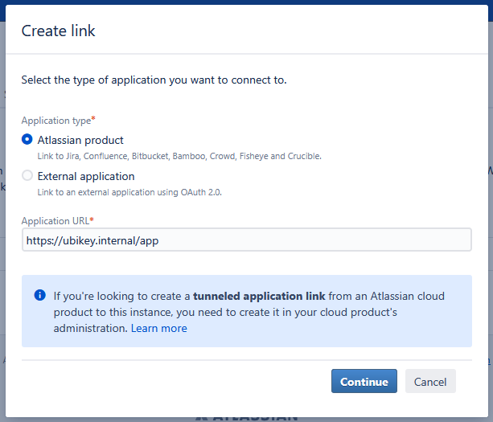
Task: Click 'Select the type of application' instruction text
Action: [154, 80]
